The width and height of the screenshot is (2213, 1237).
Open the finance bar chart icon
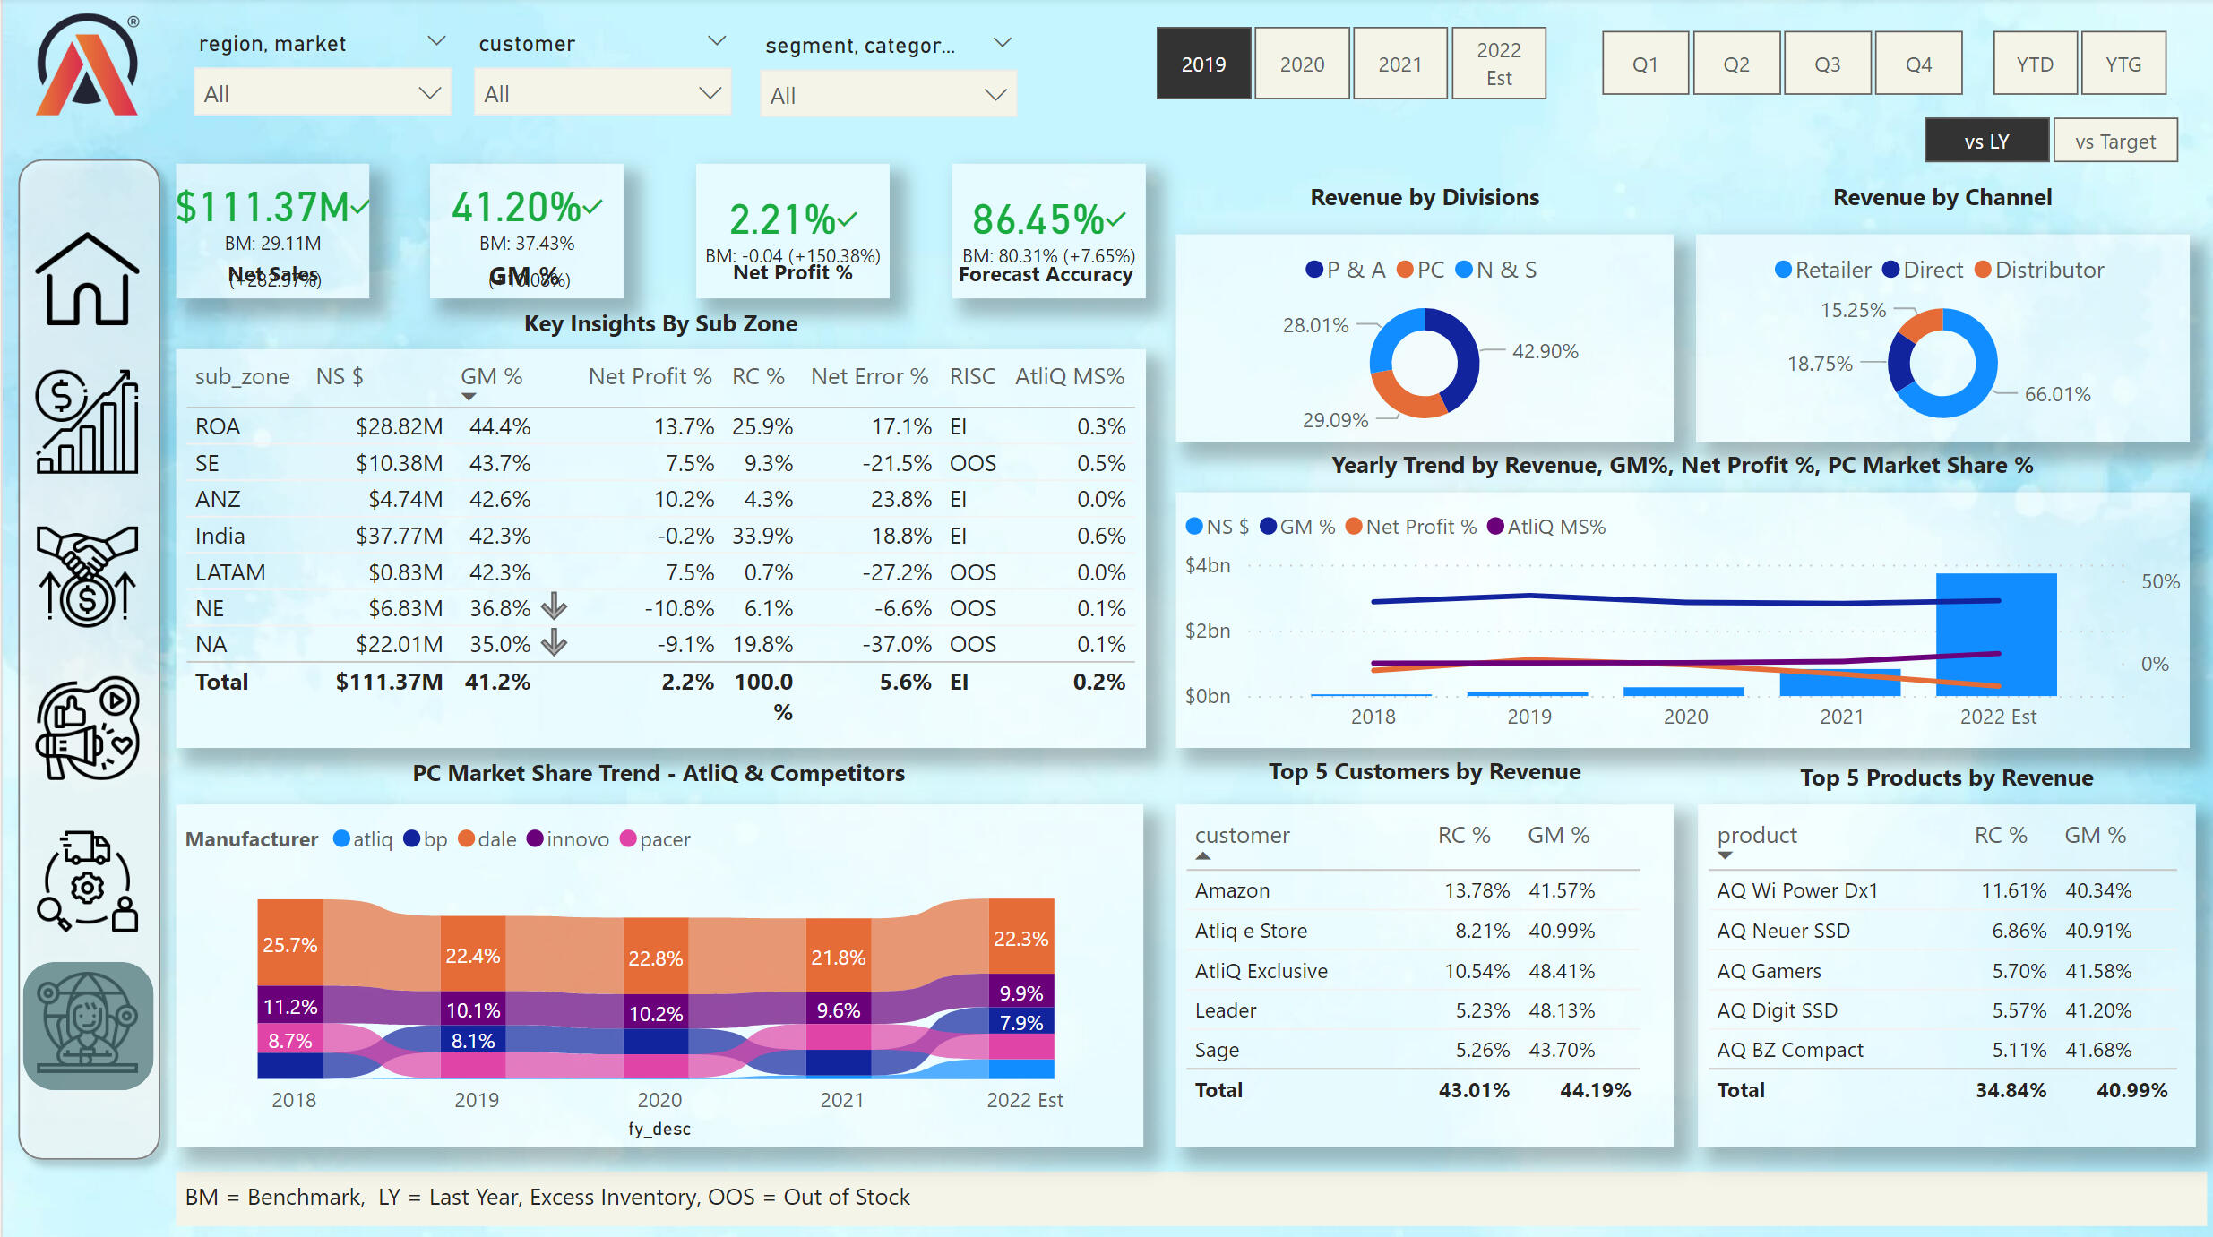(x=87, y=421)
